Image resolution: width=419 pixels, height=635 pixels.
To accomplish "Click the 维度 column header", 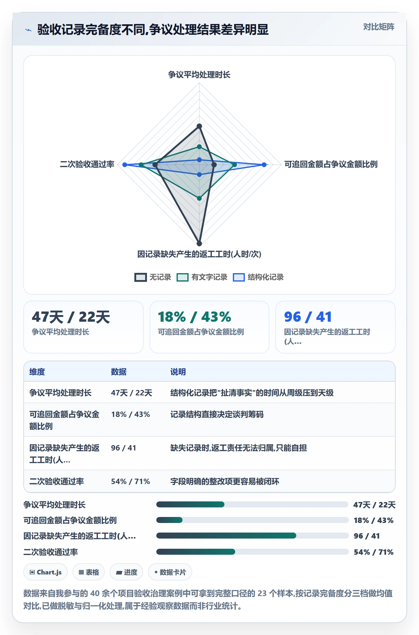I will [37, 372].
